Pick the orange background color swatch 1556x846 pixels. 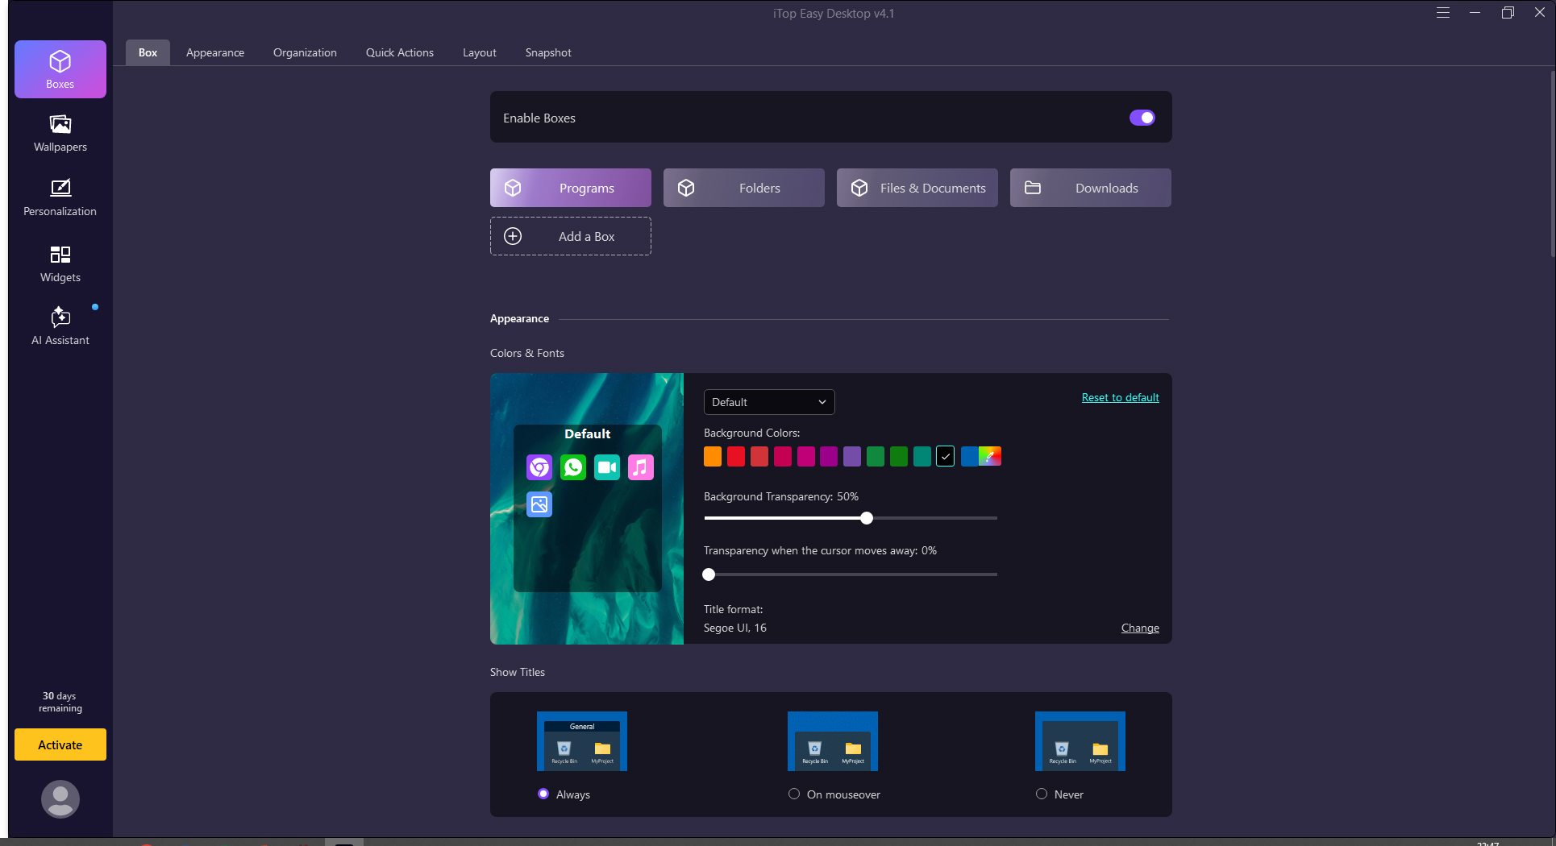click(x=713, y=457)
